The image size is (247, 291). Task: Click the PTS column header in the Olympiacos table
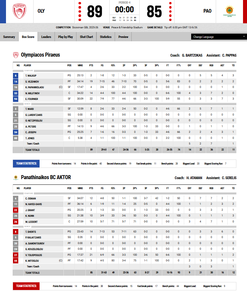(91, 65)
